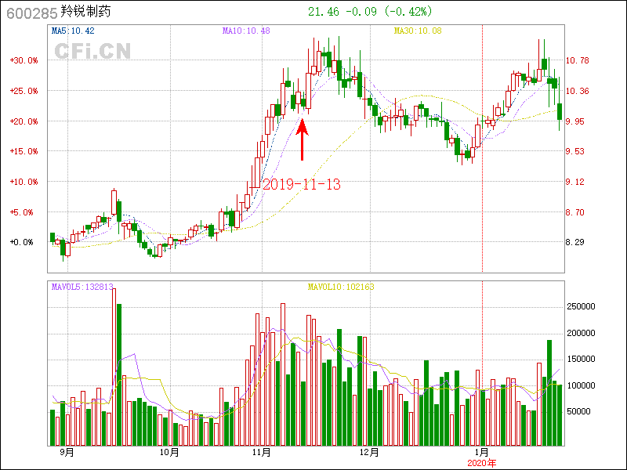Select the 11月 label on time axis
This screenshot has width=627, height=470.
tap(263, 453)
